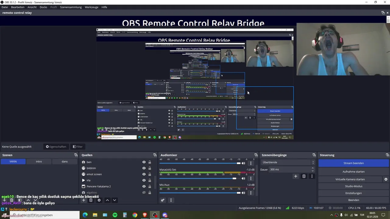Open the Ansicht menu
This screenshot has width=390, height=219.
[x=32, y=7]
